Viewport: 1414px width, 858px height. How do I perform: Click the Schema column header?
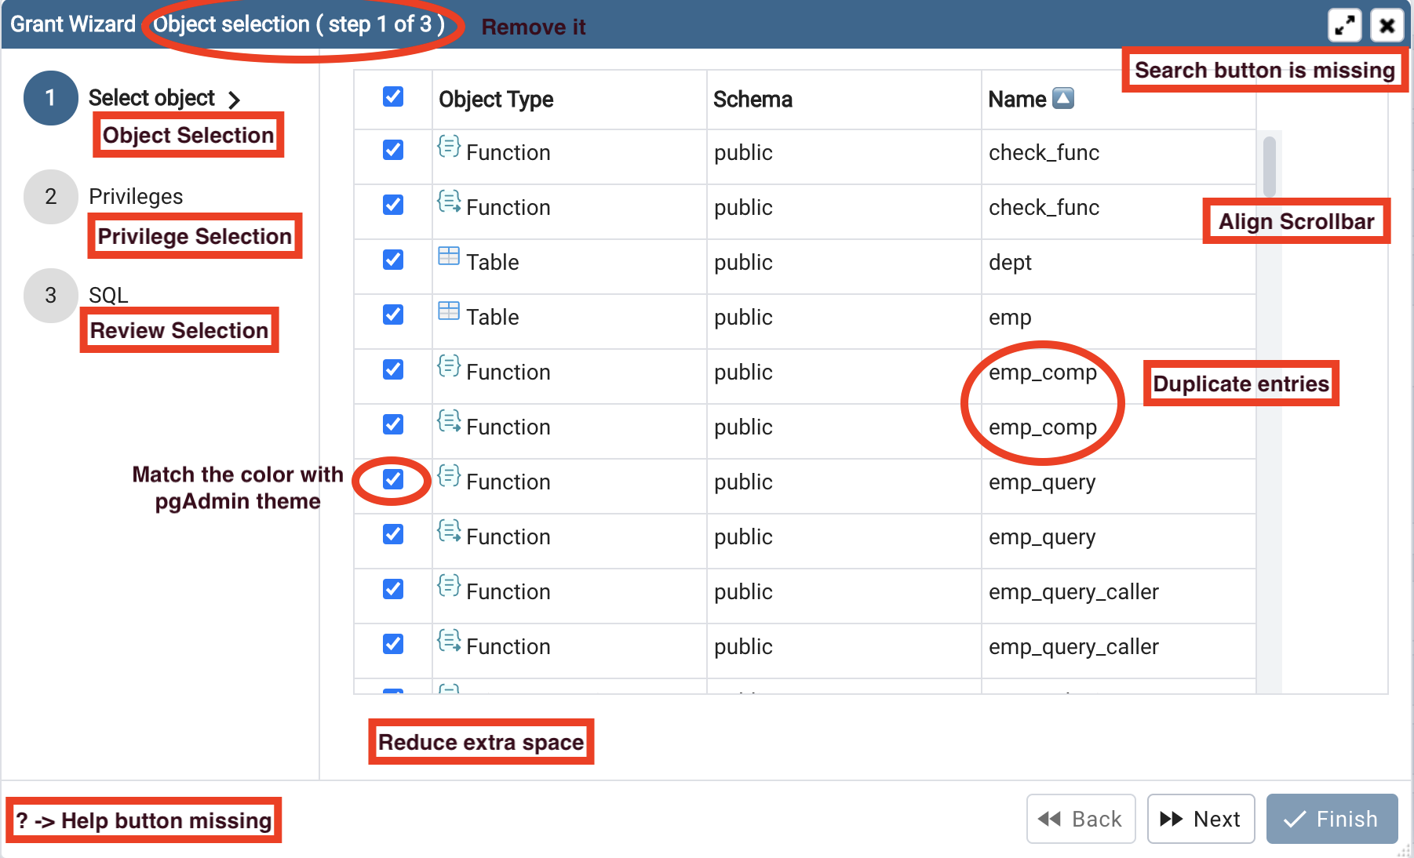753,100
